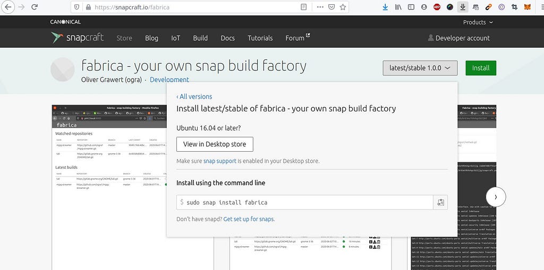This screenshot has height=270, width=544.
Task: Save page to Pocket
Action: click(x=331, y=7)
